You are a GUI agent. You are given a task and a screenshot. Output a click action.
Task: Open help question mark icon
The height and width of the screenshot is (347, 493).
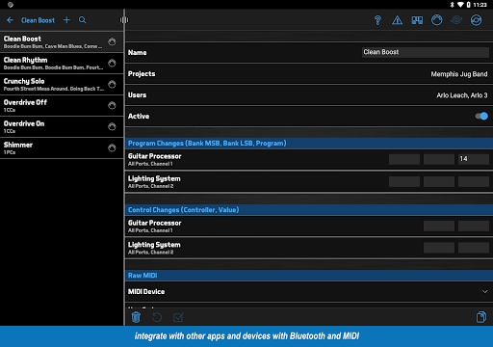[x=377, y=20]
